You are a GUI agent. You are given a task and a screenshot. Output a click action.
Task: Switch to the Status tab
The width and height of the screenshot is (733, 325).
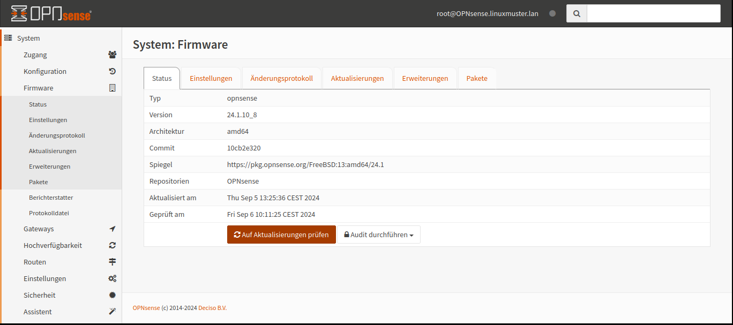coord(162,78)
